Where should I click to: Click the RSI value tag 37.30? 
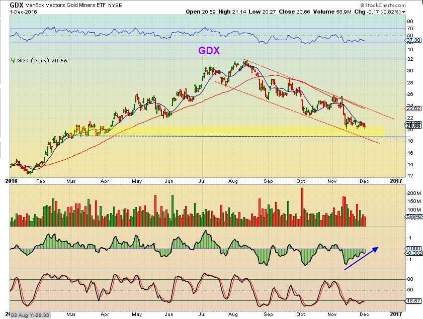point(413,40)
